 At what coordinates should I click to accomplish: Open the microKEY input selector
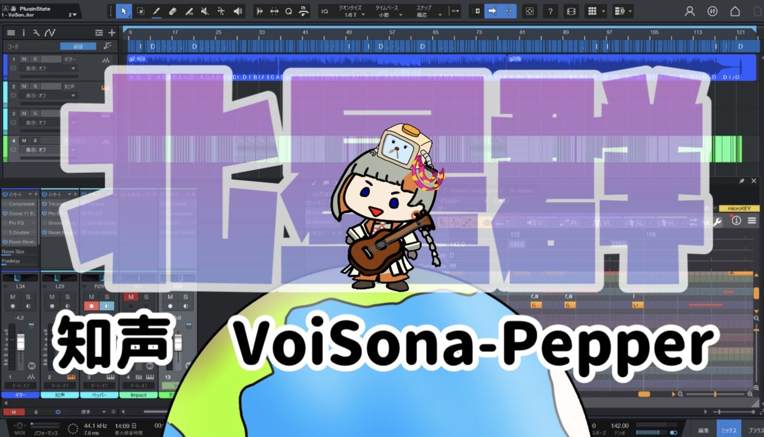point(739,208)
